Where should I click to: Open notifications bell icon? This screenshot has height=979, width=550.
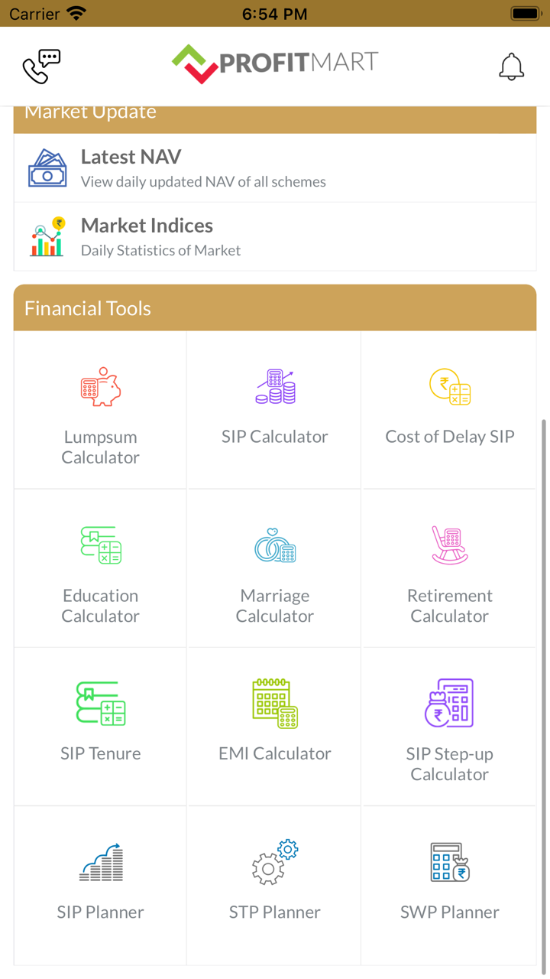(511, 67)
